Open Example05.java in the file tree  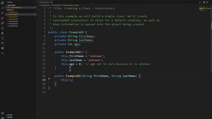tap(13, 21)
